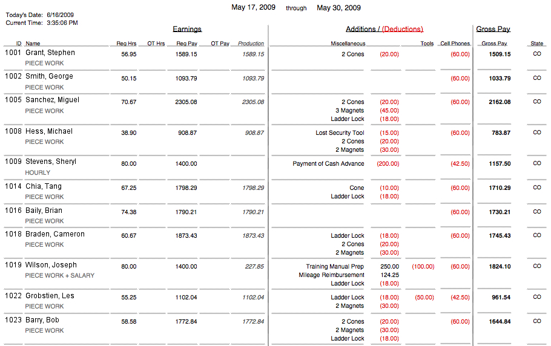Click the Cell Phones column header
Viewport: 551px width, 346px height.
[x=455, y=44]
